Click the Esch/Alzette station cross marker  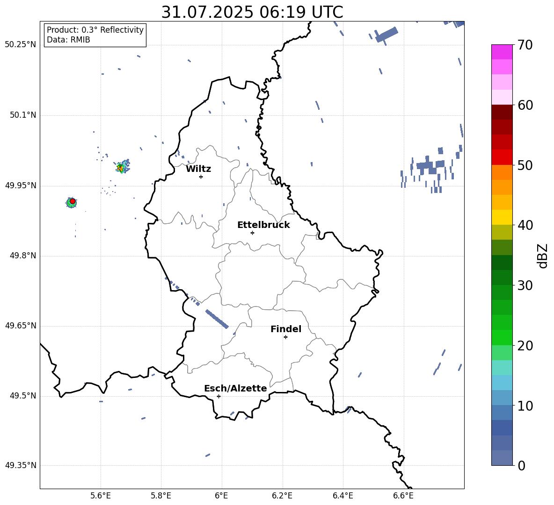[x=219, y=396]
